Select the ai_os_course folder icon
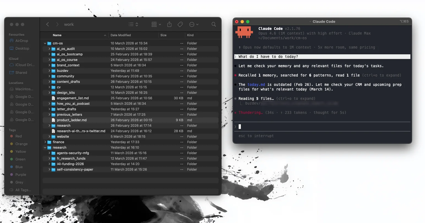Viewport: 425px width, 223px height. coord(54,60)
